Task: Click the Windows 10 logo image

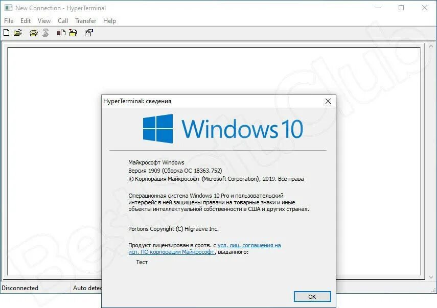Action: tap(223, 129)
